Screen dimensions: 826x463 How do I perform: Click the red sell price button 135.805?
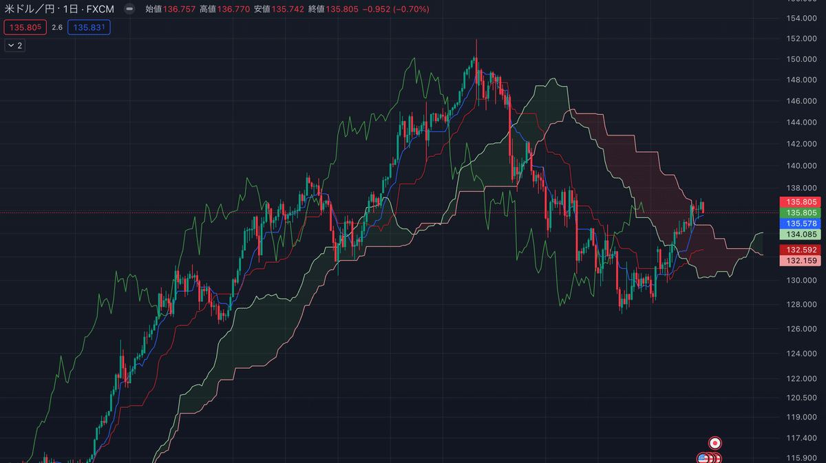25,28
